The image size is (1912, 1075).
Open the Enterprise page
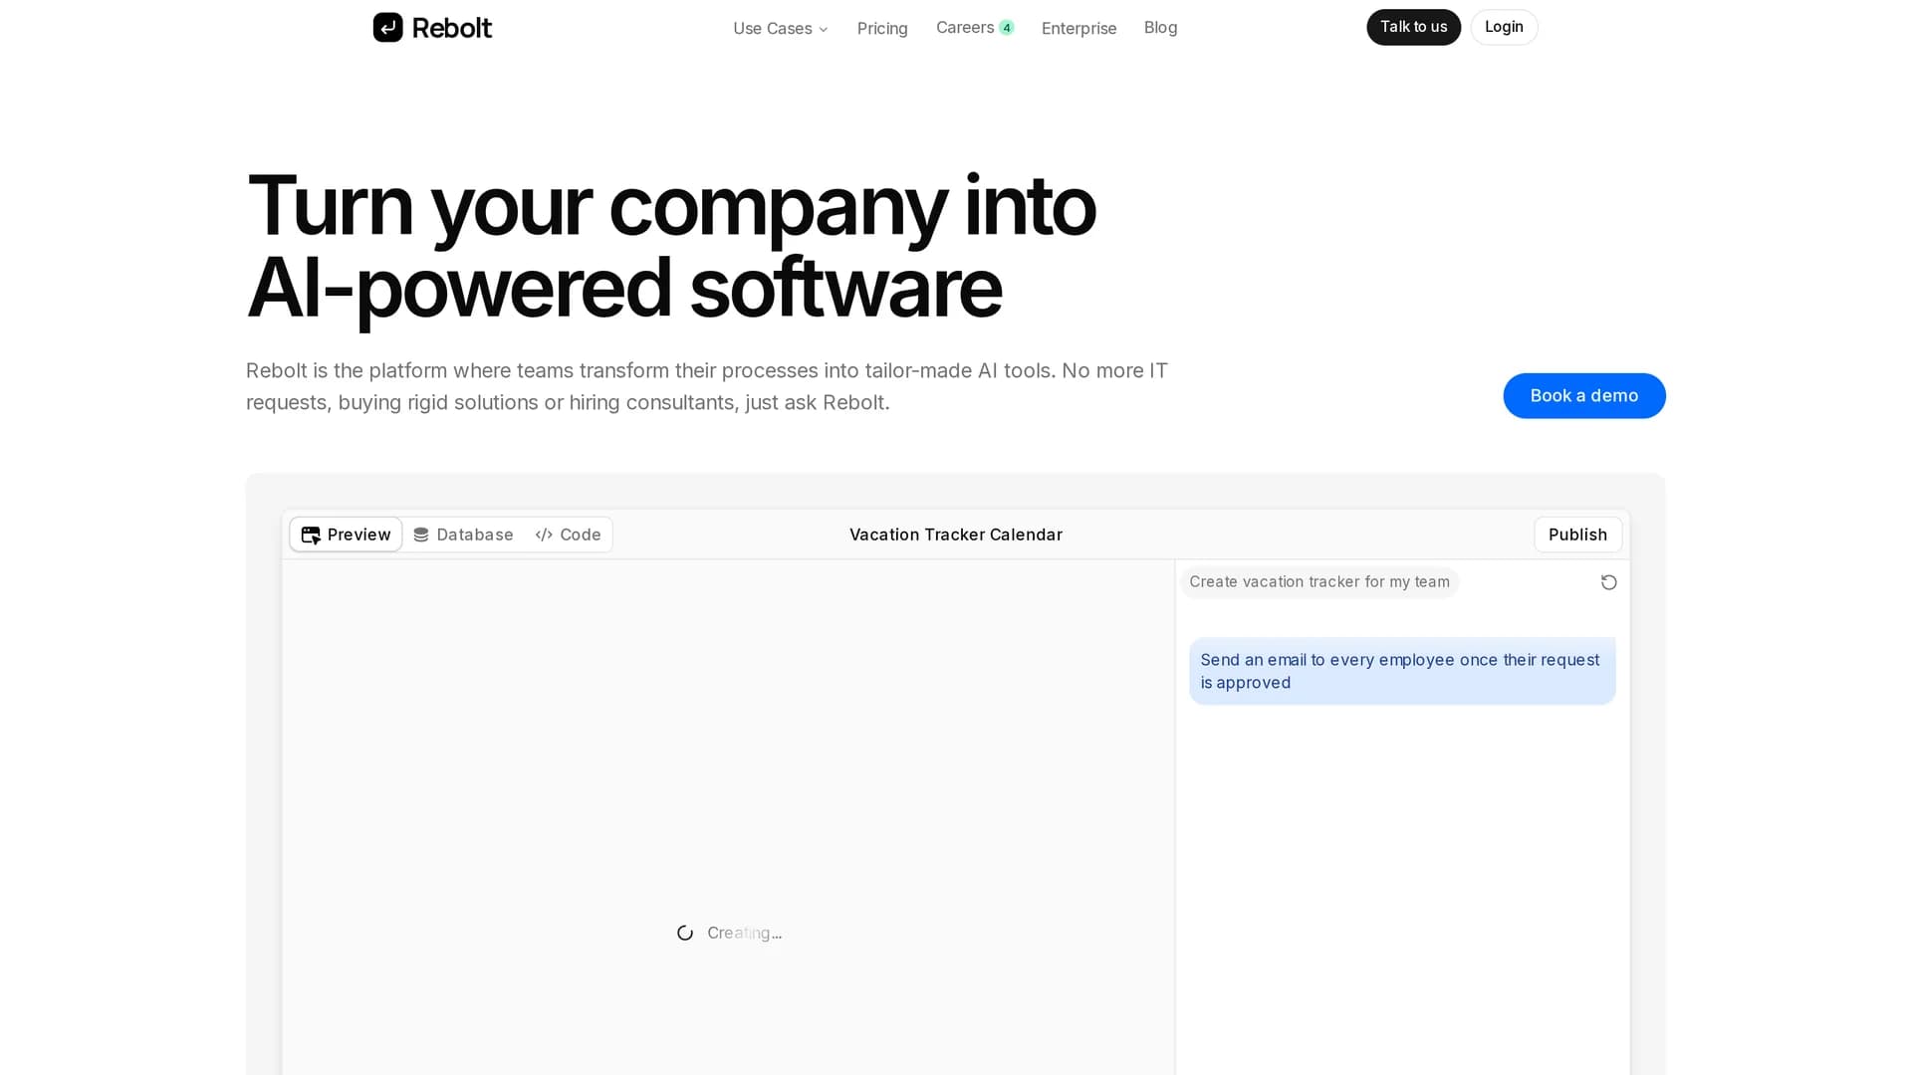[1078, 28]
